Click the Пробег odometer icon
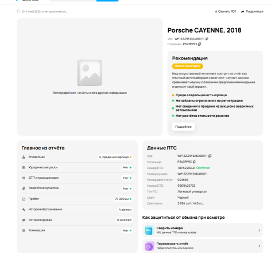Viewport: 275px width, 256px height. (24, 199)
